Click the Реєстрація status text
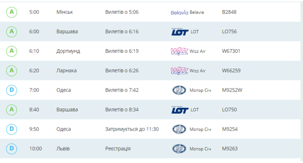303x163 pixels. tap(118, 148)
